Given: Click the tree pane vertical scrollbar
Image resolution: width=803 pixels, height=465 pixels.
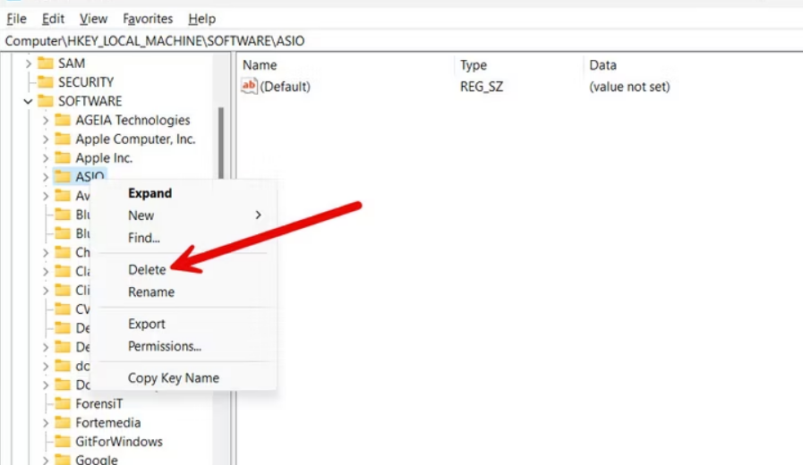Looking at the screenshot, I should click(x=220, y=143).
